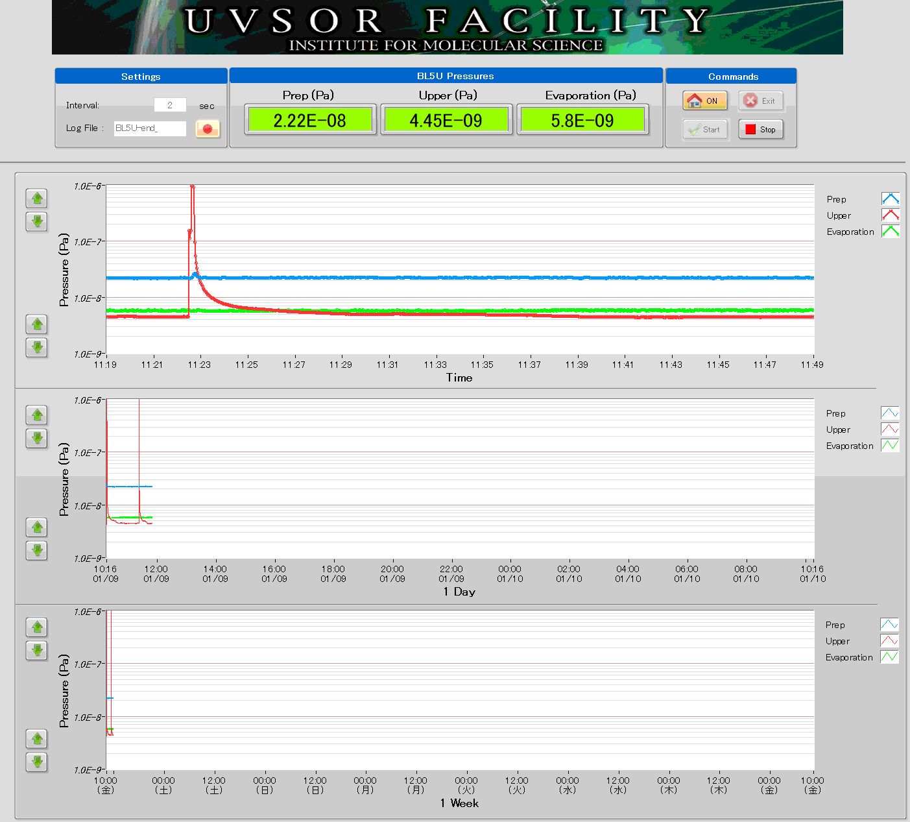910x822 pixels.
Task: Raise upper limit of Time chart pressure axis
Action: click(38, 198)
